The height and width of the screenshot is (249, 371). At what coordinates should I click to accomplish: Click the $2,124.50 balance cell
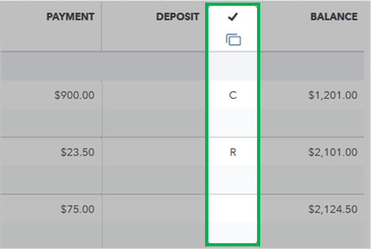pyautogui.click(x=332, y=209)
